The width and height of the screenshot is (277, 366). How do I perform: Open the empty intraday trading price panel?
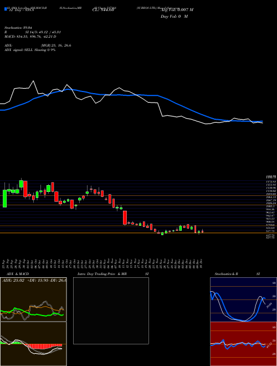[x=111, y=311]
